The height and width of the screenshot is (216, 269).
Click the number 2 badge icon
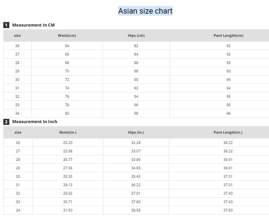pos(6,122)
